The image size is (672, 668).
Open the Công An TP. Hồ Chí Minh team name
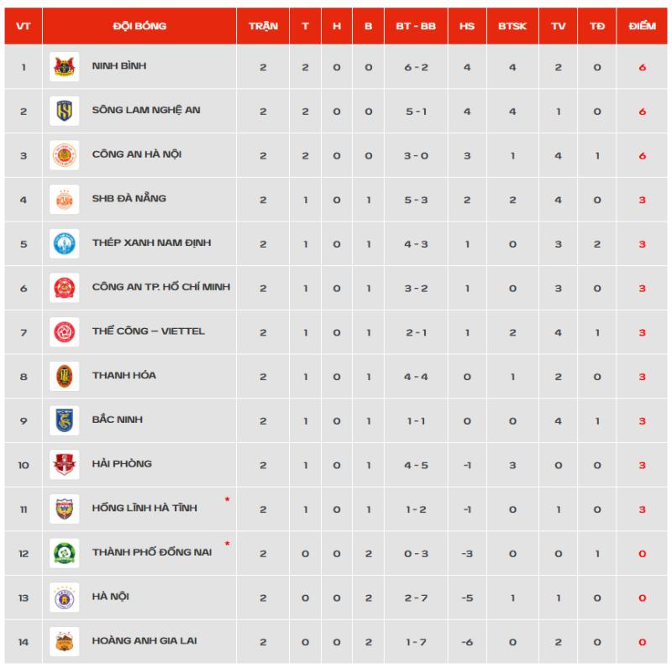(161, 287)
